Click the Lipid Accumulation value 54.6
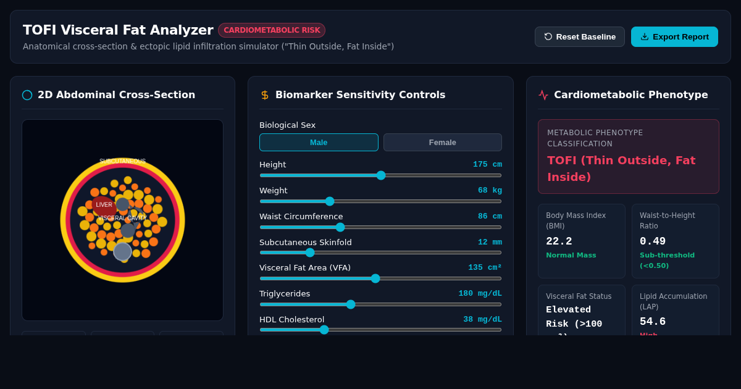Image resolution: width=741 pixels, height=389 pixels. click(653, 322)
